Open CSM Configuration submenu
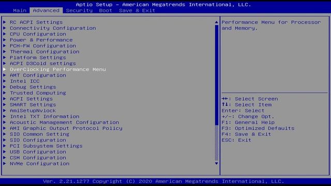331x186 pixels. pos(38,158)
